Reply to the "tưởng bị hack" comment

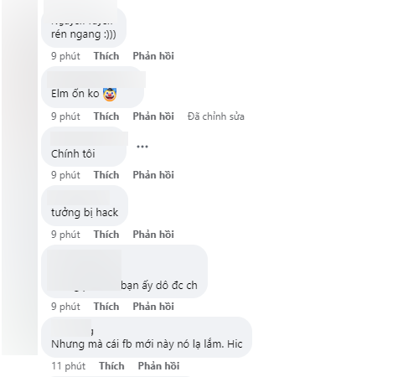pyautogui.click(x=153, y=235)
